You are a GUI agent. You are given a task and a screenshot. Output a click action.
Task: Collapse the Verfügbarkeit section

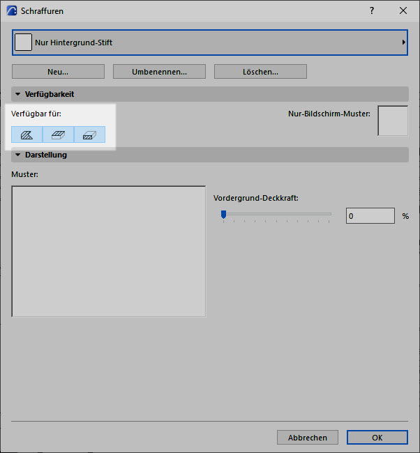coord(17,94)
